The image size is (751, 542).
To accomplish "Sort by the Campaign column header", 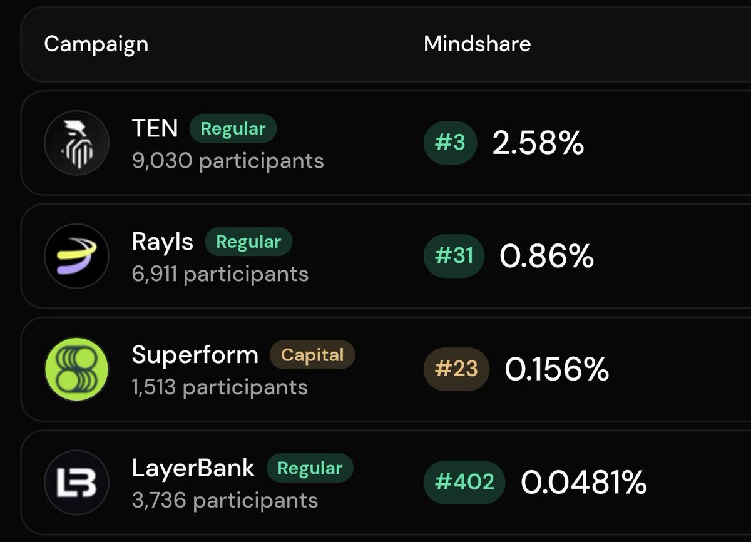I will (x=96, y=44).
